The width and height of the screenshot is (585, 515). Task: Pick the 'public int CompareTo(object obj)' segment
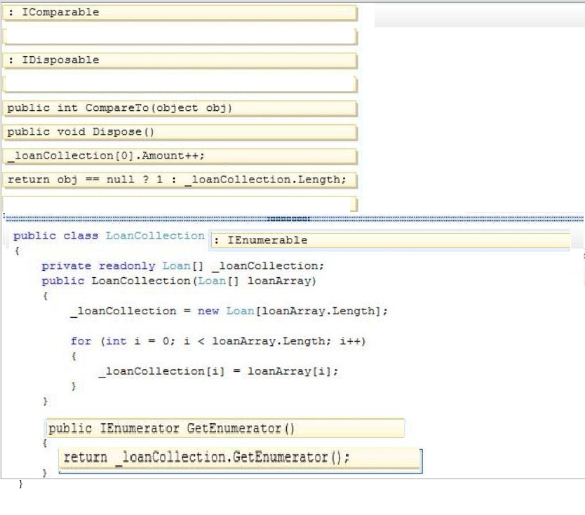coord(180,108)
